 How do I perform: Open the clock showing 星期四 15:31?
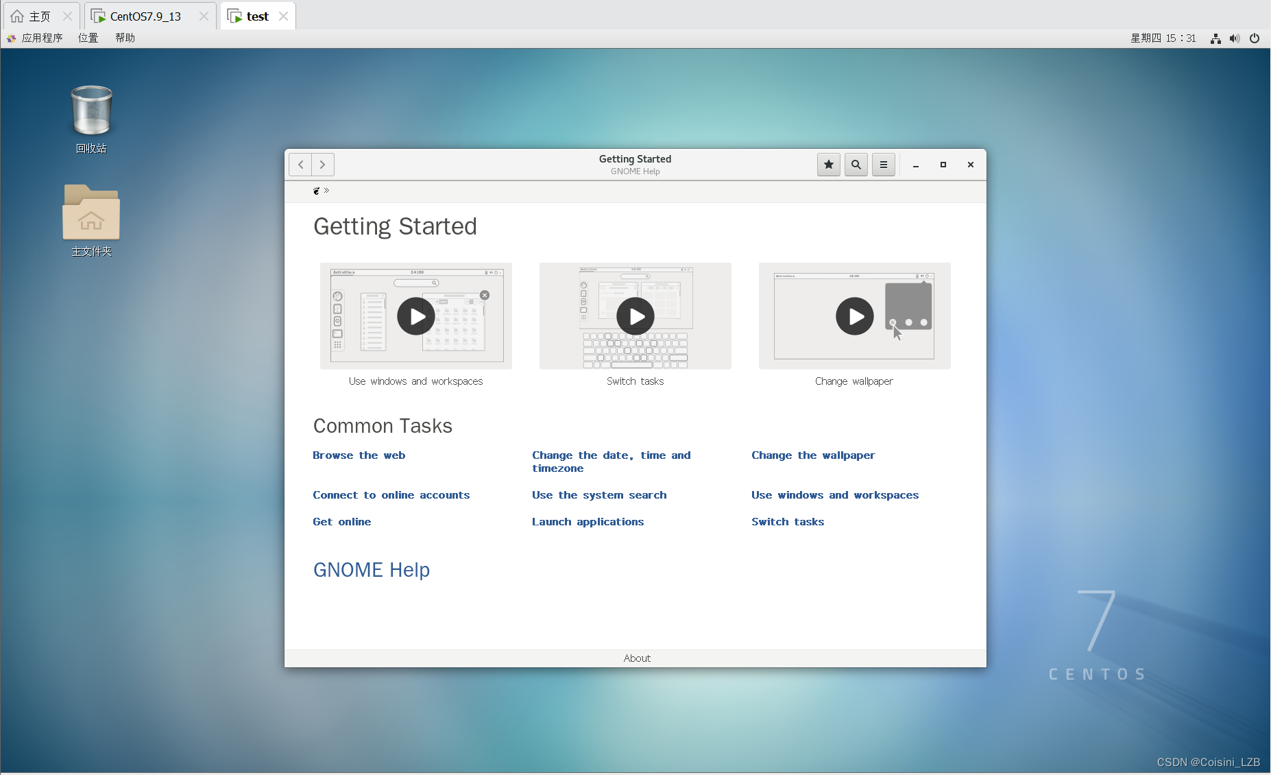pyautogui.click(x=1163, y=38)
